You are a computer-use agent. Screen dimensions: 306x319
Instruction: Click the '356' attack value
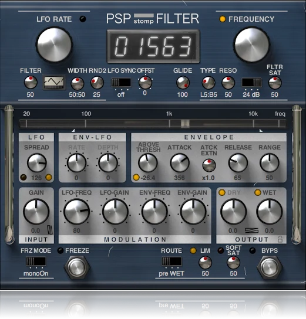click(179, 178)
